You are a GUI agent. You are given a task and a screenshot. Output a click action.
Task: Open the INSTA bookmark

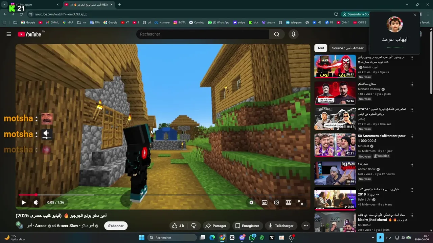tap(179, 23)
